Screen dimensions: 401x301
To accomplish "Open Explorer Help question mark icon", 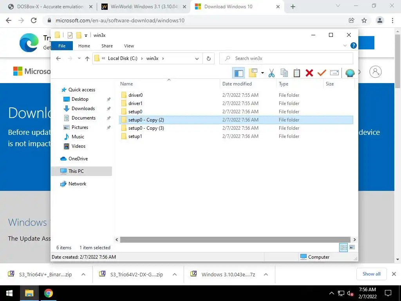I will coord(354,45).
